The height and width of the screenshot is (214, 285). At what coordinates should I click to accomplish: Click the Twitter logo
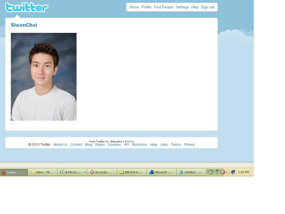coord(27,7)
